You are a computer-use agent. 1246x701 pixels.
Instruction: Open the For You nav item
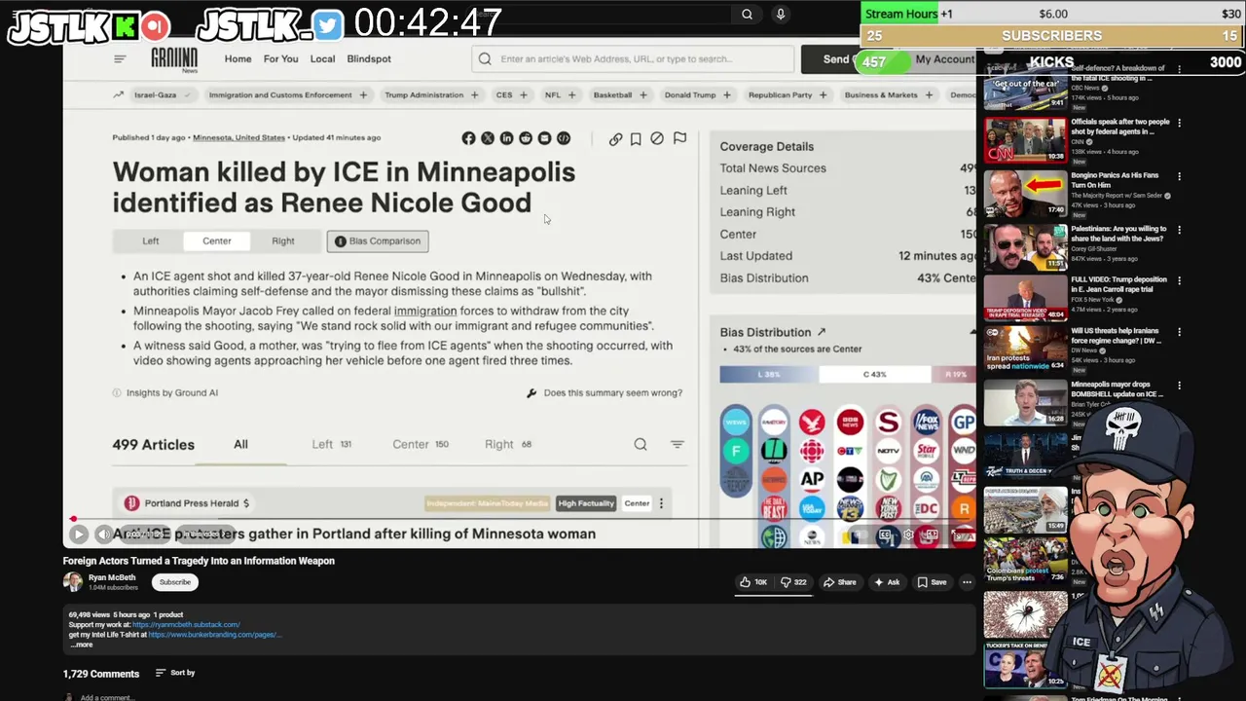point(281,59)
